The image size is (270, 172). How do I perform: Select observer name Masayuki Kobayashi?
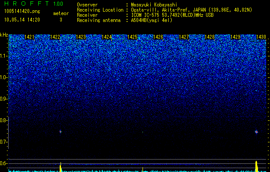click(154, 5)
